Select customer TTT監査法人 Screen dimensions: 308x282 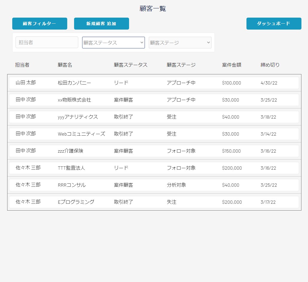71,168
